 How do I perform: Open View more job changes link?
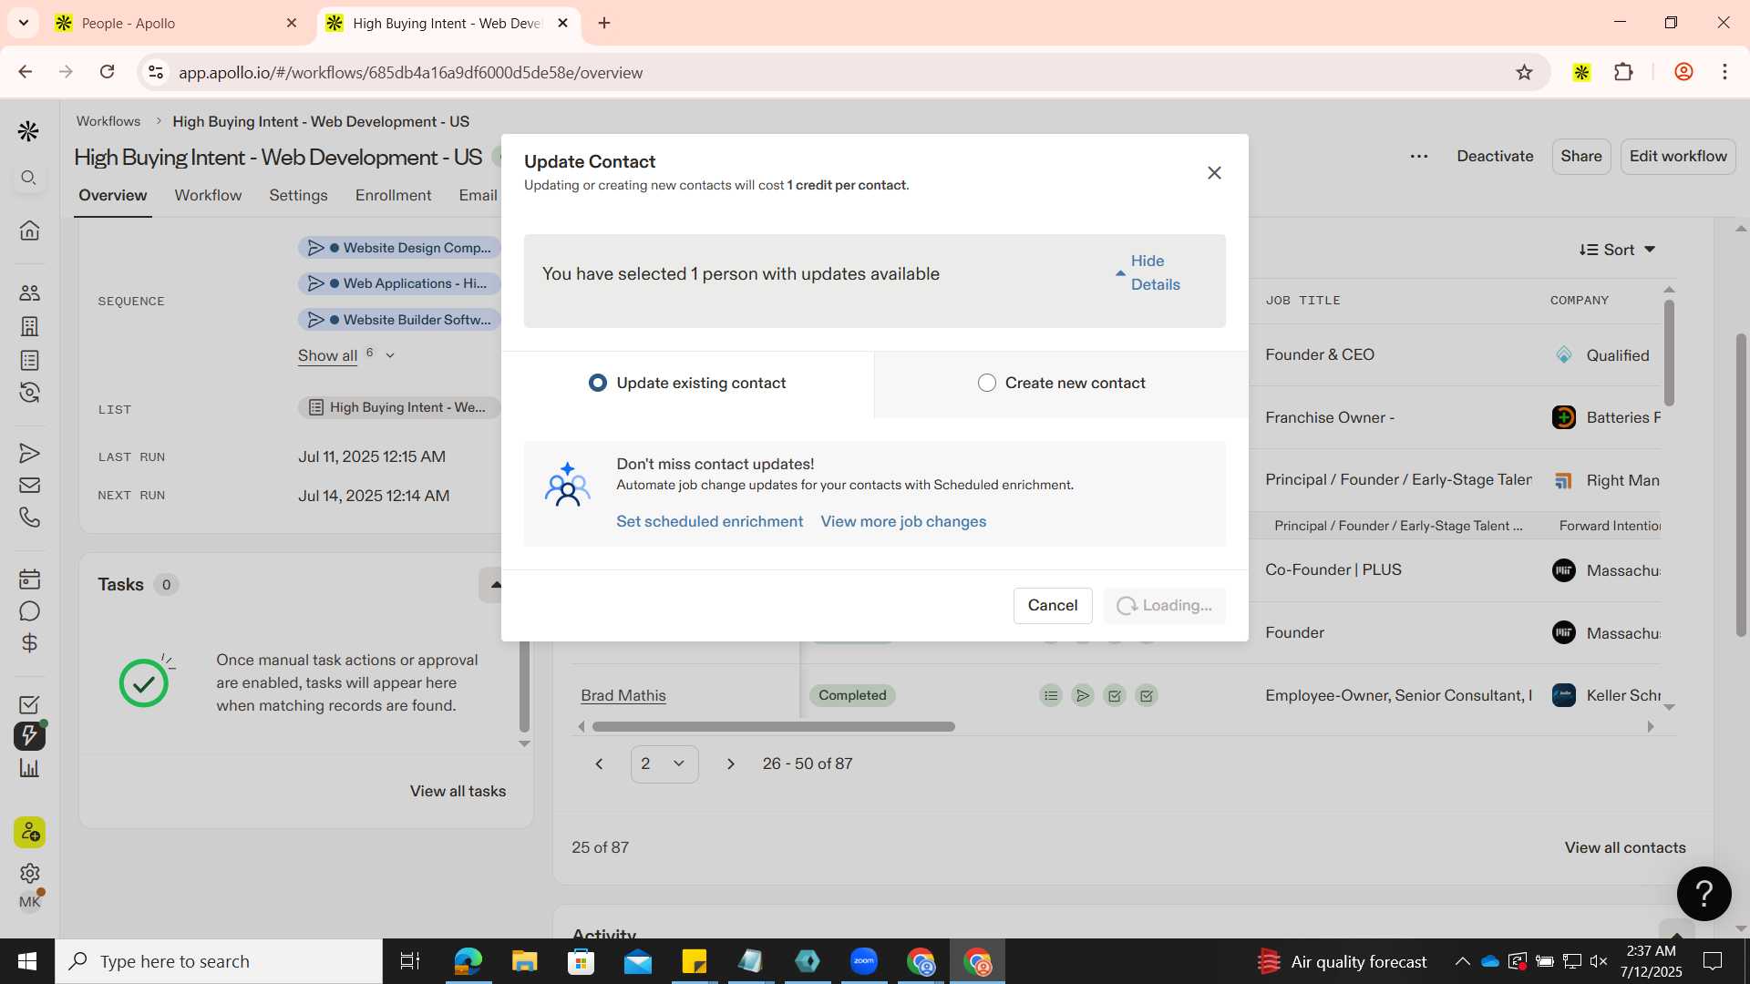click(x=903, y=522)
